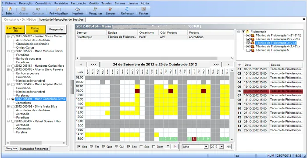Click the Refrescar refresh icon

tap(127, 9)
